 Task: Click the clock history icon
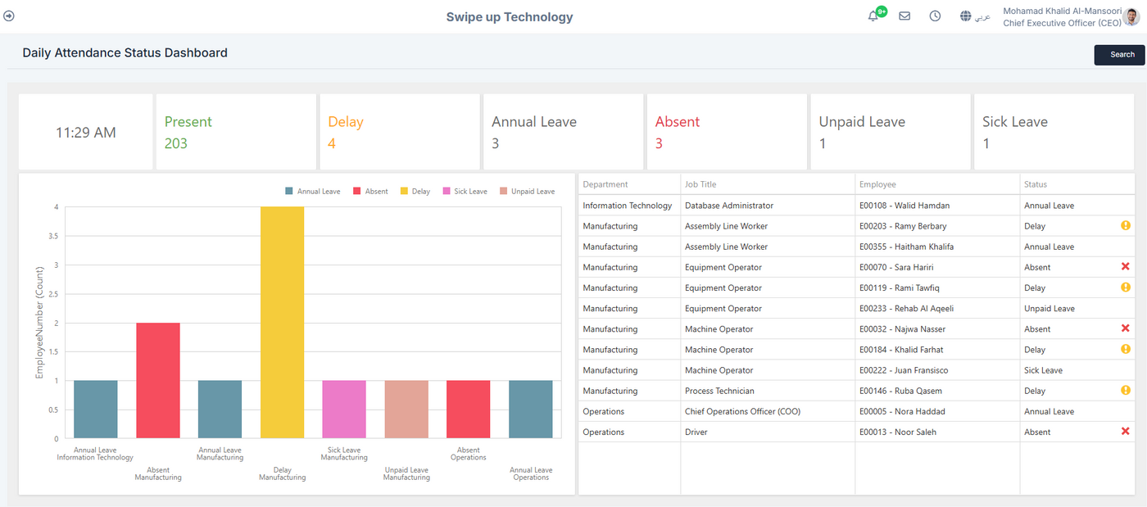point(935,16)
